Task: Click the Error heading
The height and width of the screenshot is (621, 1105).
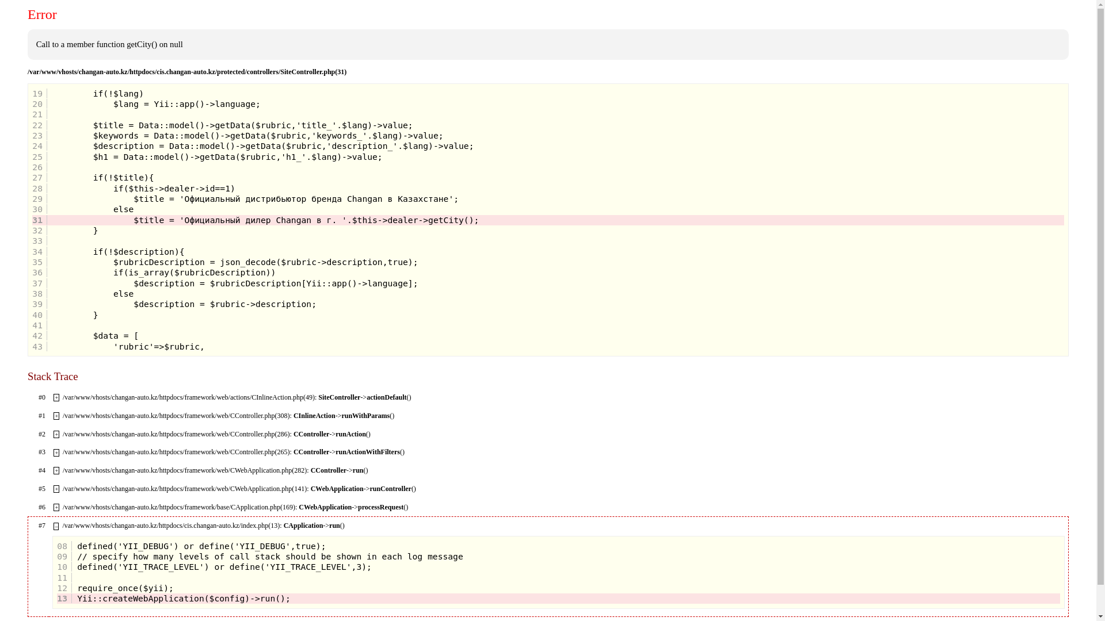Action: (x=42, y=15)
